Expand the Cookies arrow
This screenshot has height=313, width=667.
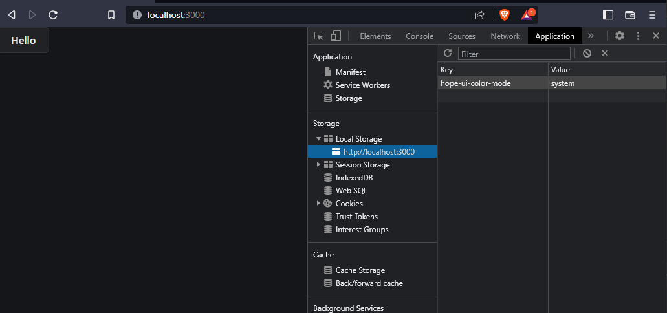(x=318, y=203)
